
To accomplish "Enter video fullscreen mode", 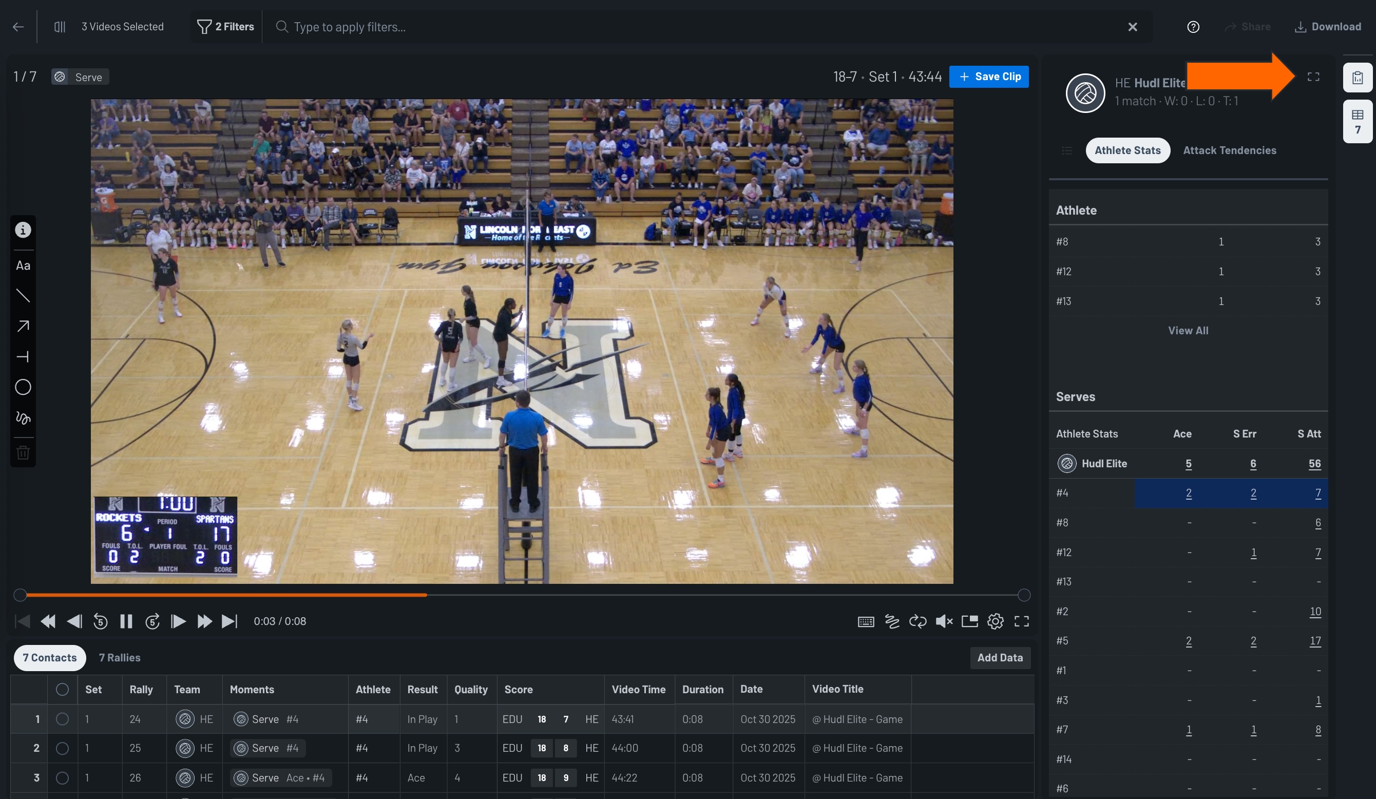I will coord(1022,621).
